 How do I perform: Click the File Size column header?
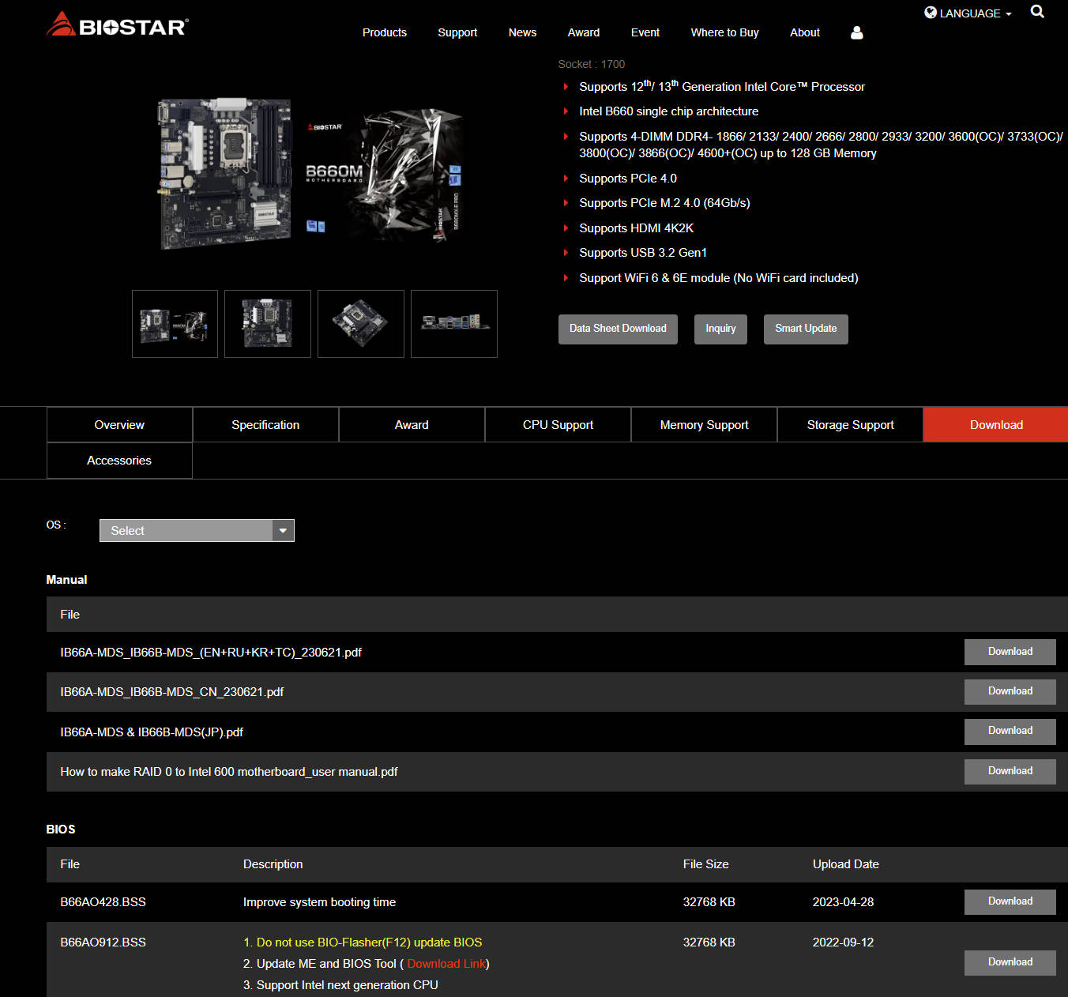(x=705, y=864)
